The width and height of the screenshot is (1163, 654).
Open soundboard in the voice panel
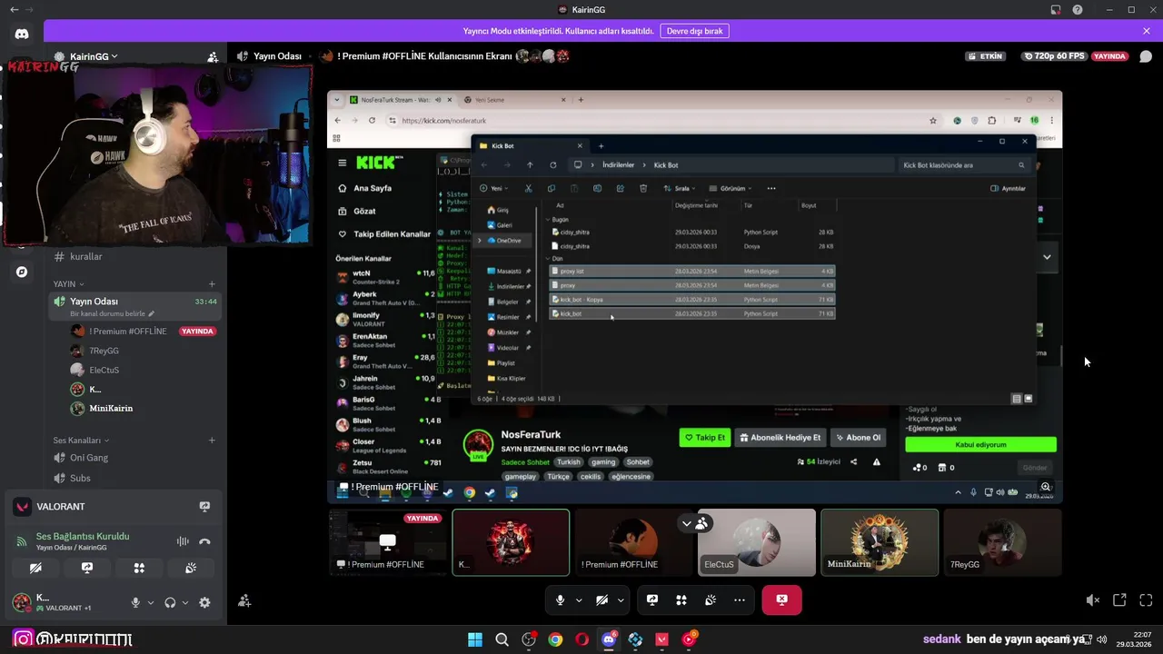click(191, 568)
